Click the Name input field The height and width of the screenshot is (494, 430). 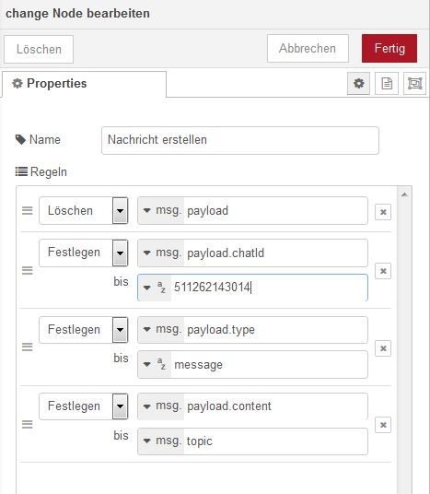coord(240,140)
